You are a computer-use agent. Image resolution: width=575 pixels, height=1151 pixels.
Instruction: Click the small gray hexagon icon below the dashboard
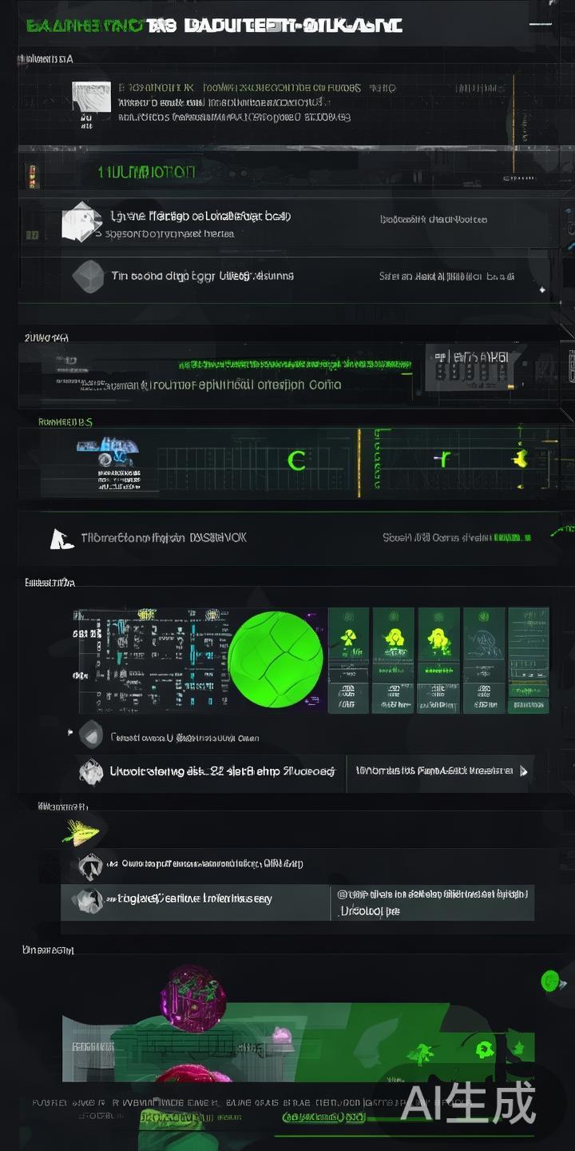[90, 731]
